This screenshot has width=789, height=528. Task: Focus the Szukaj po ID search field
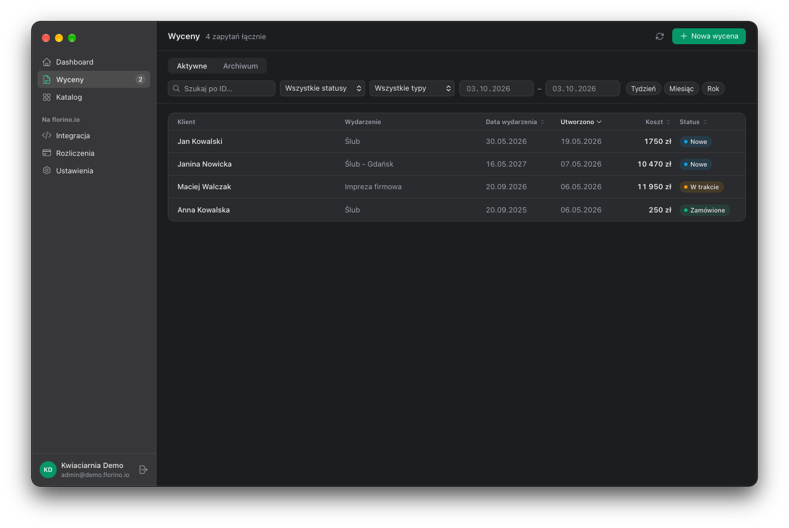pos(222,88)
